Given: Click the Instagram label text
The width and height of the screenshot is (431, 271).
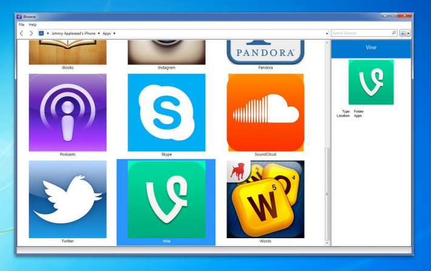Looking at the screenshot, I should point(166,67).
